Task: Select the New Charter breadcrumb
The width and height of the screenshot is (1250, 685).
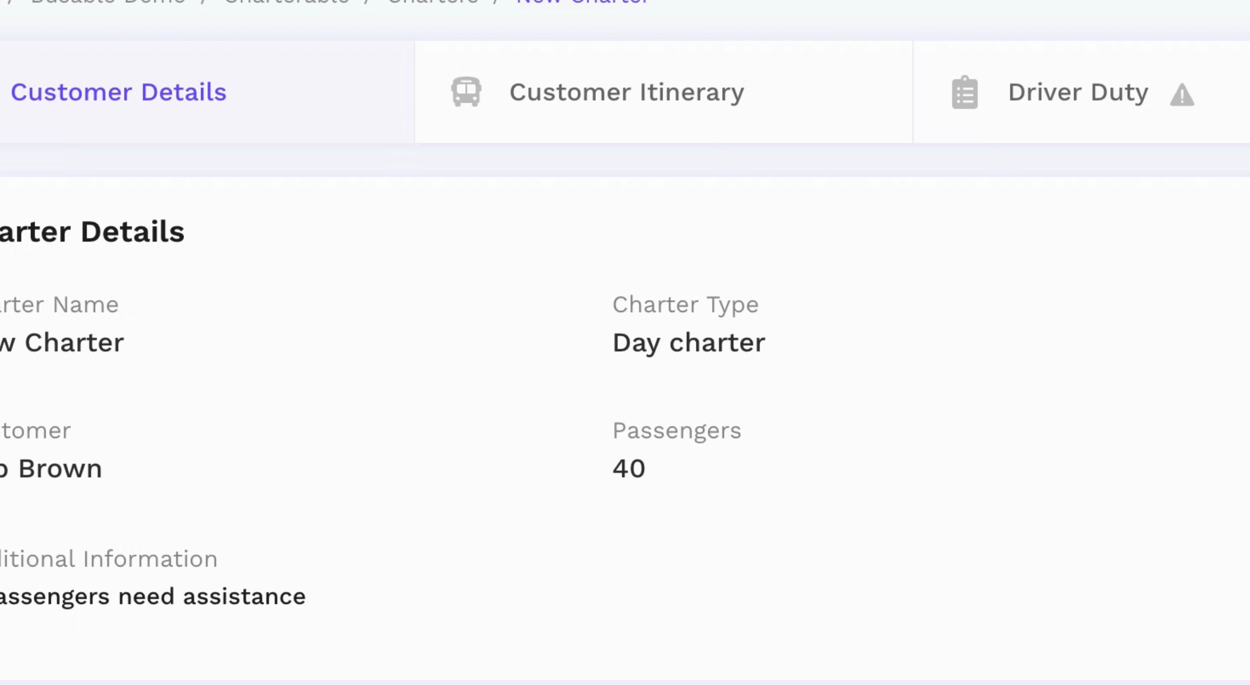Action: click(582, 2)
